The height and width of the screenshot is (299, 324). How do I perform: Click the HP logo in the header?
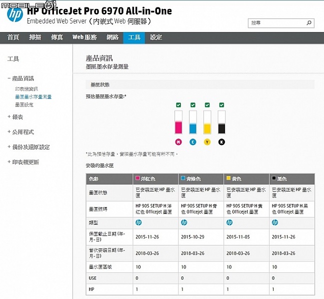tap(15, 14)
